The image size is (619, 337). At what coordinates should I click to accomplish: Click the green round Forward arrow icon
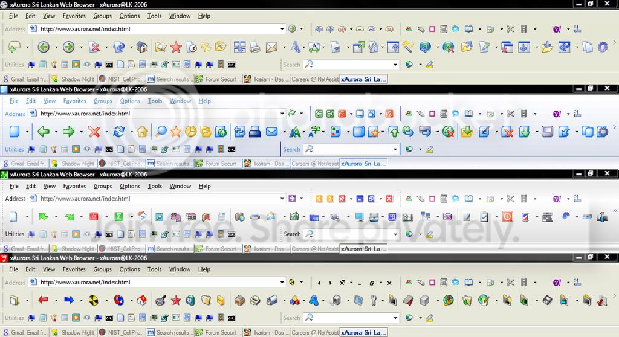click(69, 47)
